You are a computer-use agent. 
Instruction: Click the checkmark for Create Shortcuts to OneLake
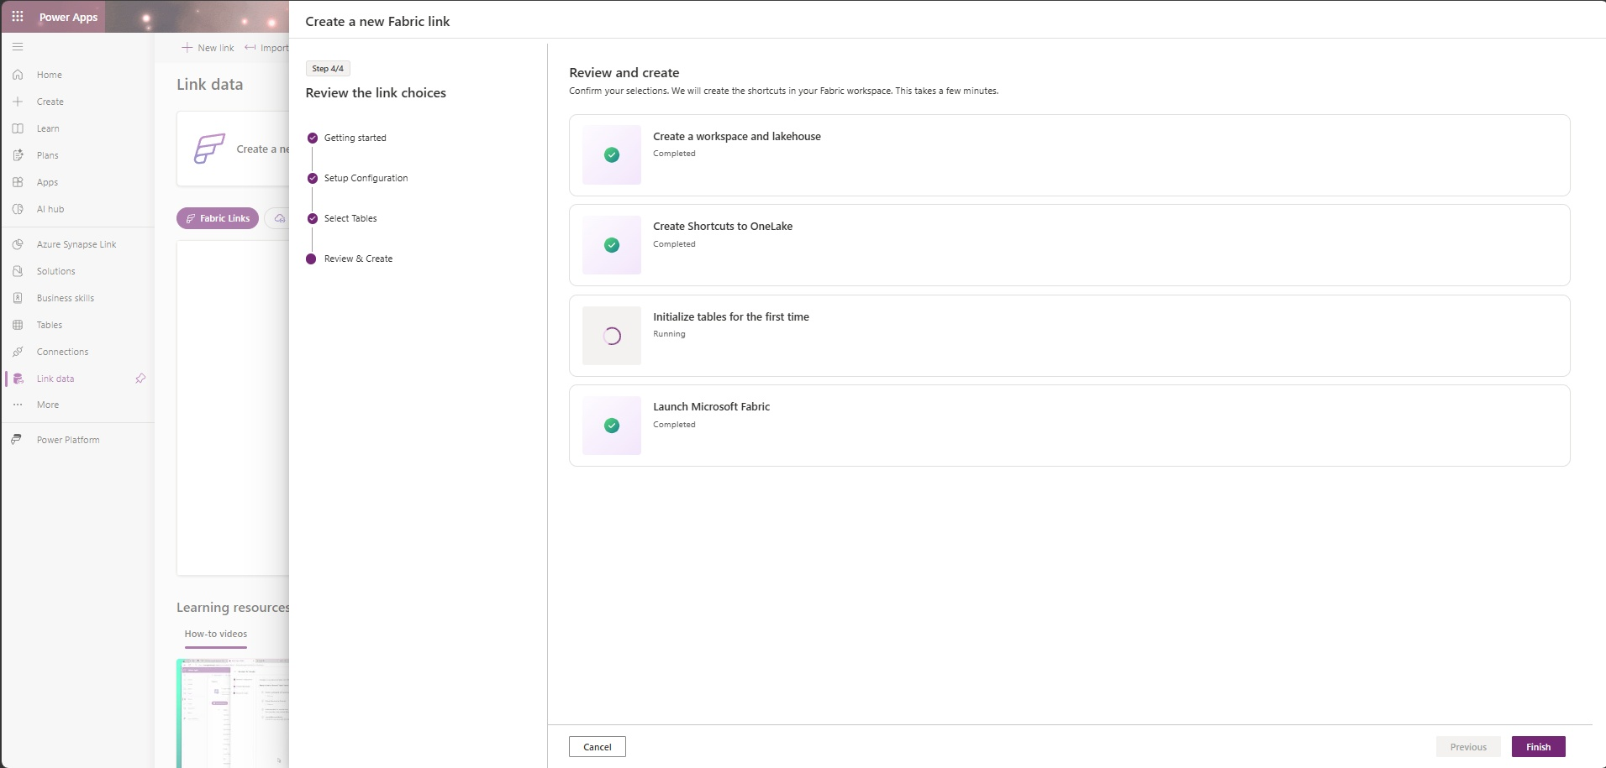612,245
